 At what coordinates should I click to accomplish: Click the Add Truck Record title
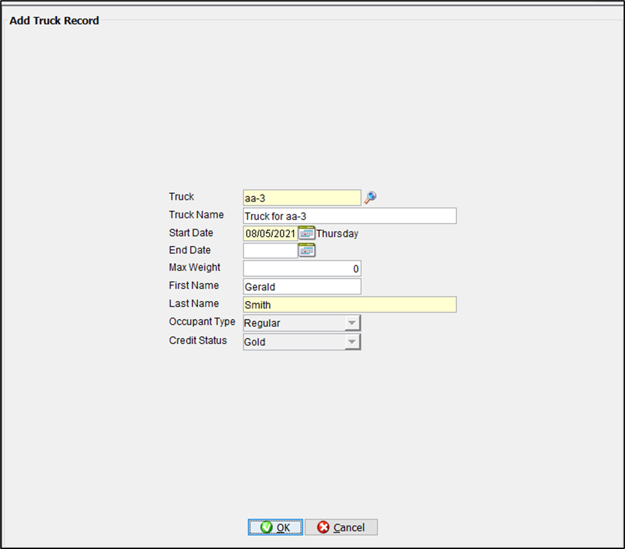[x=54, y=21]
